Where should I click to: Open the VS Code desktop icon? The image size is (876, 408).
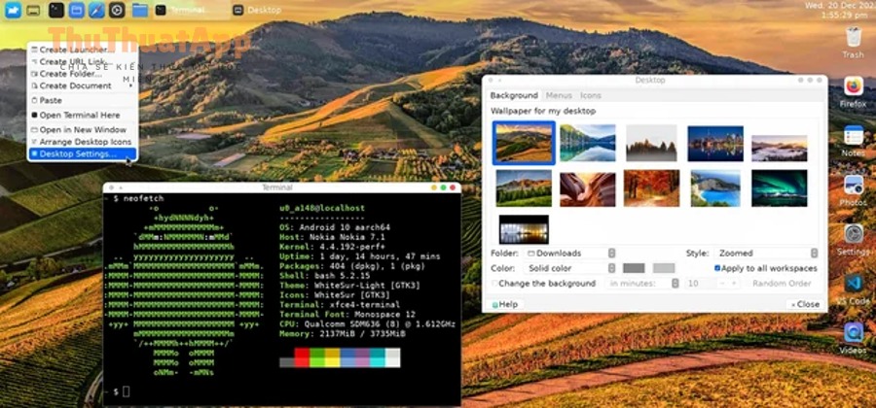(853, 289)
